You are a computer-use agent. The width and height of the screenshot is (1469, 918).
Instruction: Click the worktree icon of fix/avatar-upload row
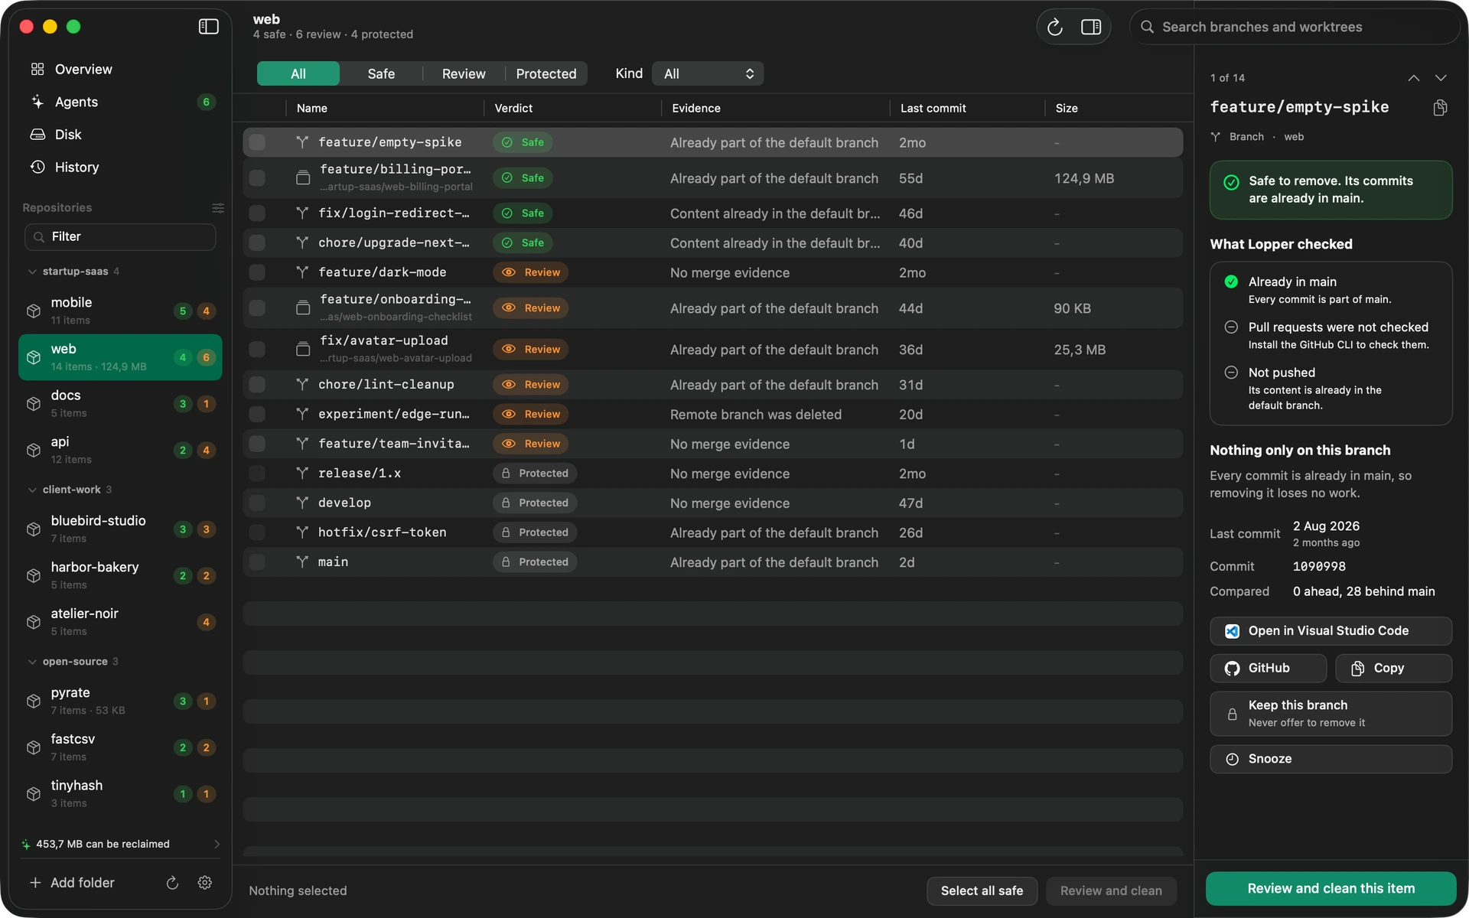pos(303,350)
